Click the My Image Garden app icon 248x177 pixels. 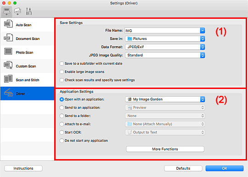point(130,99)
